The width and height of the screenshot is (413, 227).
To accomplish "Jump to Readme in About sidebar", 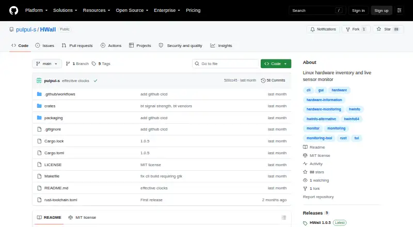I will [314, 147].
